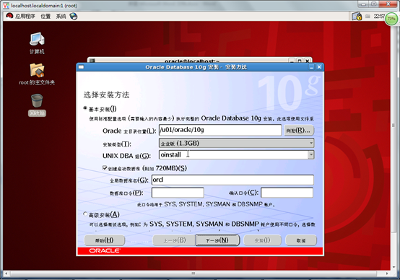Viewport: 400px width, 280px height.
Task: Open the Computer desktop icon
Action: click(x=37, y=43)
